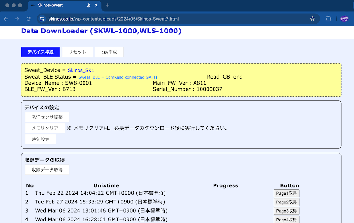This screenshot has width=354, height=223.
Task: Click the Unixtime column header
Action: point(106,186)
